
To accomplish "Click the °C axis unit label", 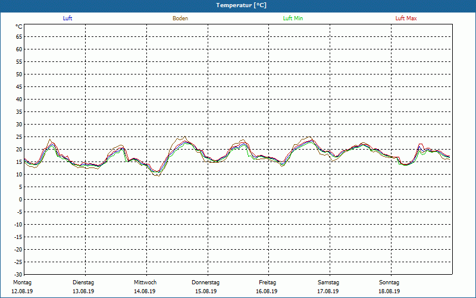I will tap(19, 27).
